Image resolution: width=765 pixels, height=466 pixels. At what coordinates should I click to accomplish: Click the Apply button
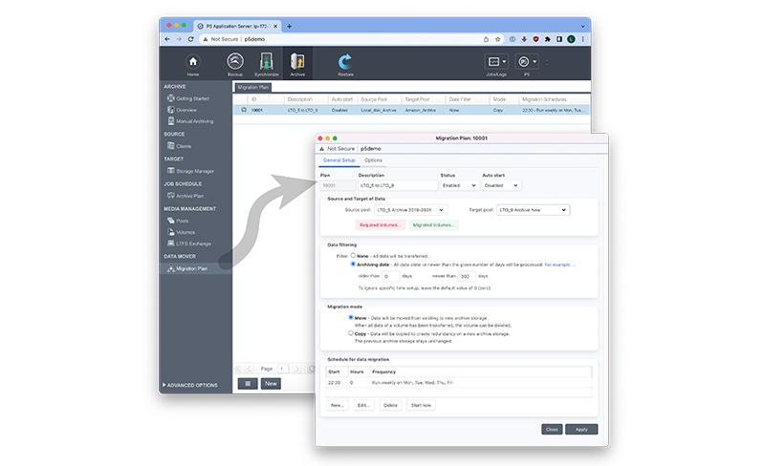[580, 430]
